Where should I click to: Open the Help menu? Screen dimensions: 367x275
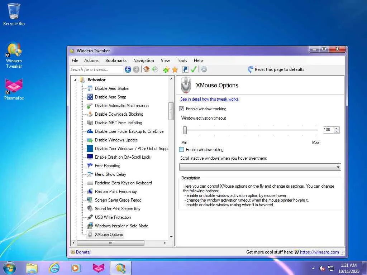pos(198,60)
